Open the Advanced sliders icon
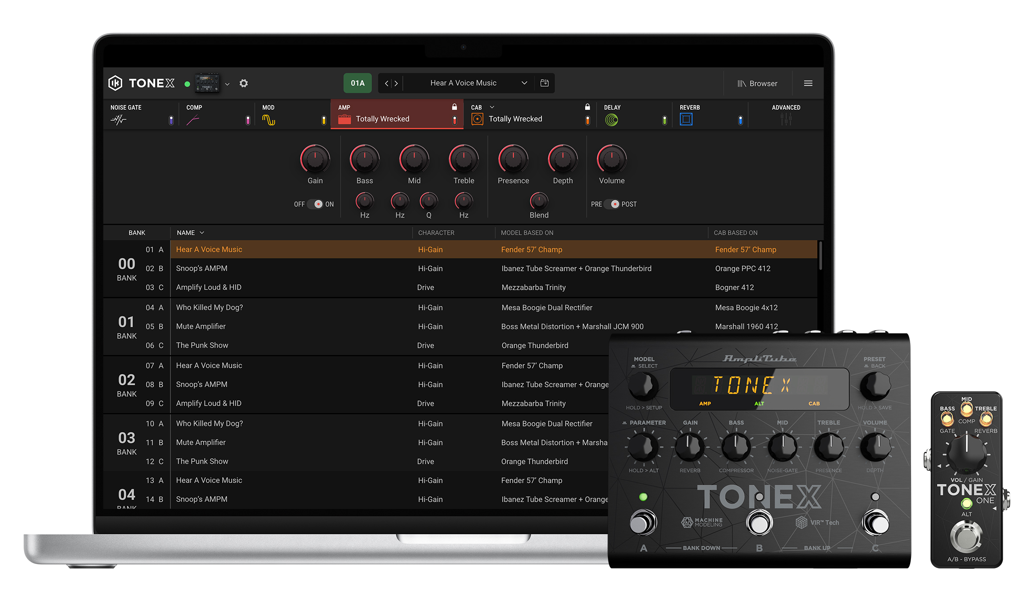 tap(786, 119)
